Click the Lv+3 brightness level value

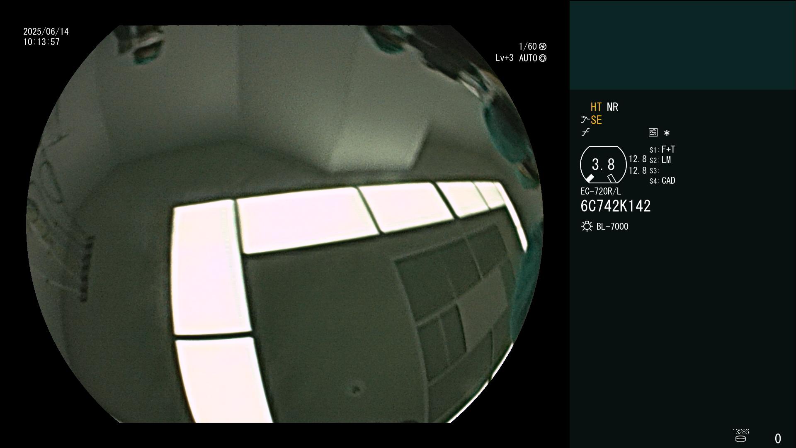(x=504, y=58)
